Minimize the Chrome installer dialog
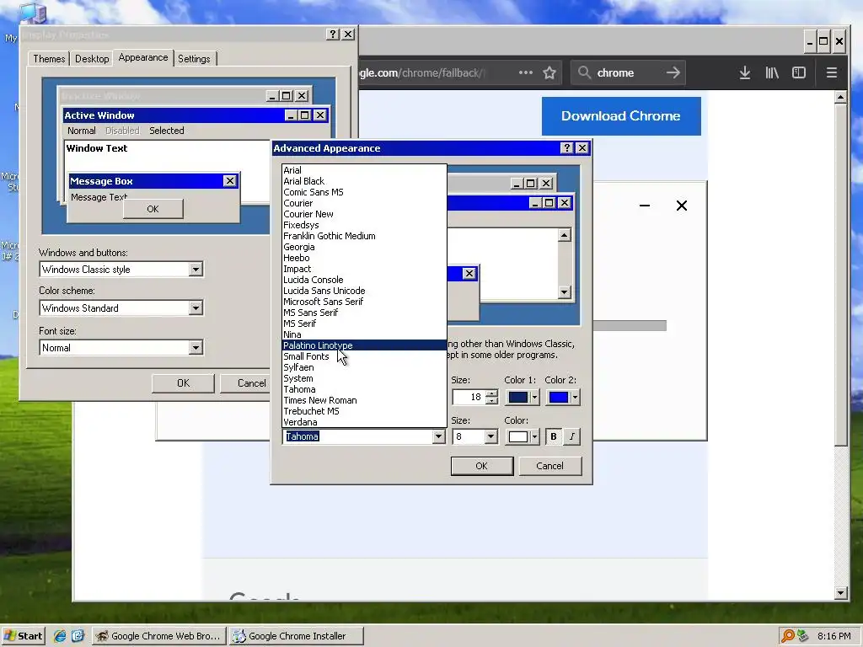 coord(645,206)
